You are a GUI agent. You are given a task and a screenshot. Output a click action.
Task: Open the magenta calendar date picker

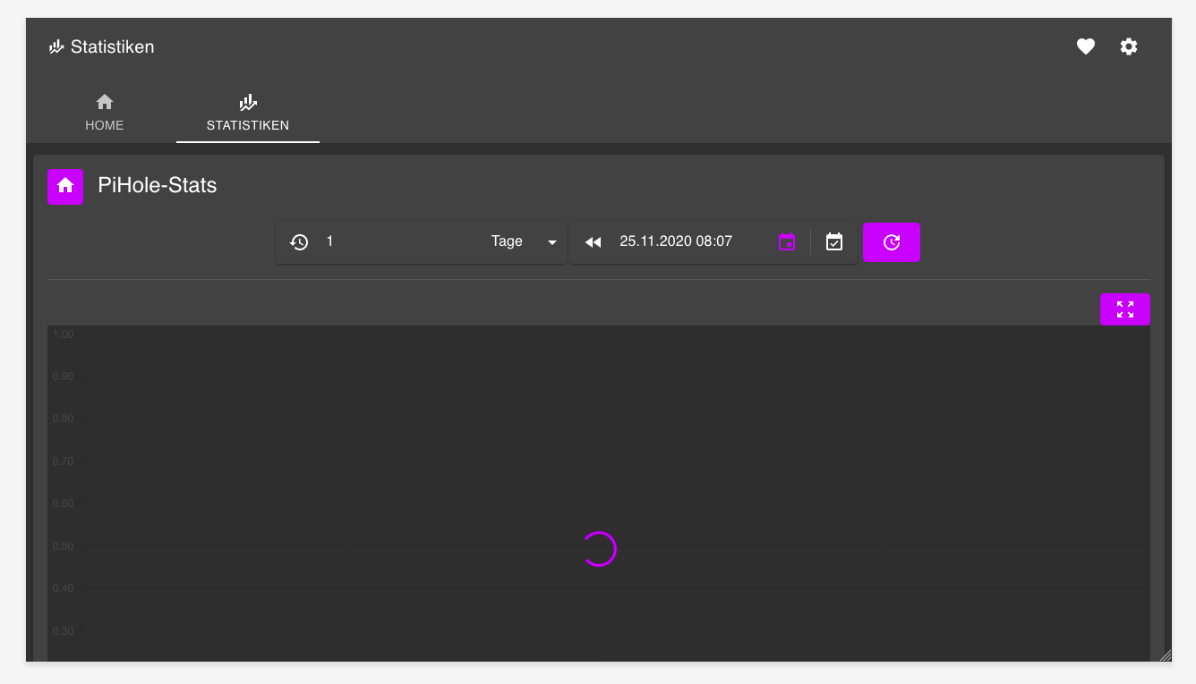pyautogui.click(x=787, y=241)
